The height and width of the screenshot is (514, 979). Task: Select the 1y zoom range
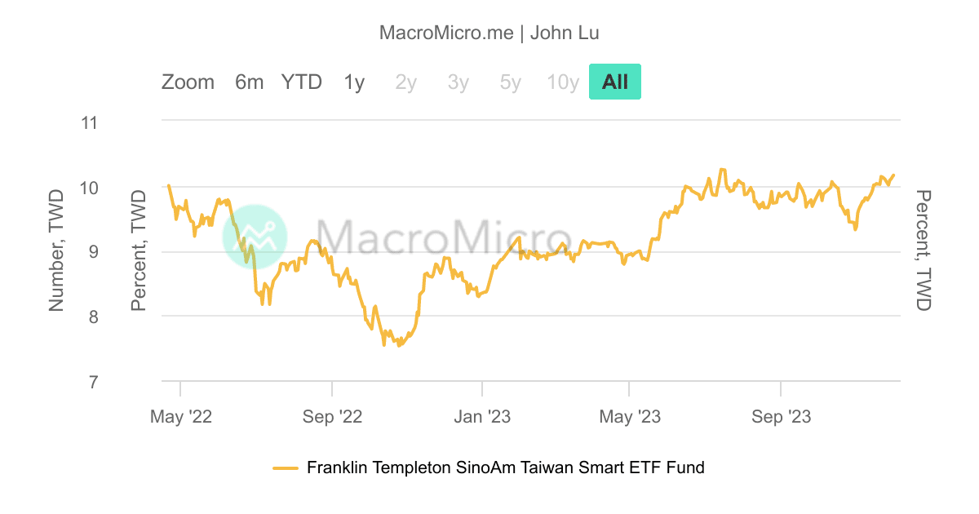pyautogui.click(x=353, y=82)
